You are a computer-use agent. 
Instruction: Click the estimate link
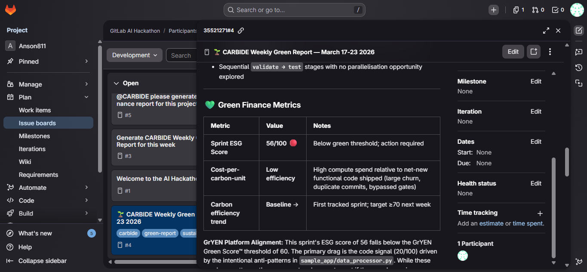(492, 223)
